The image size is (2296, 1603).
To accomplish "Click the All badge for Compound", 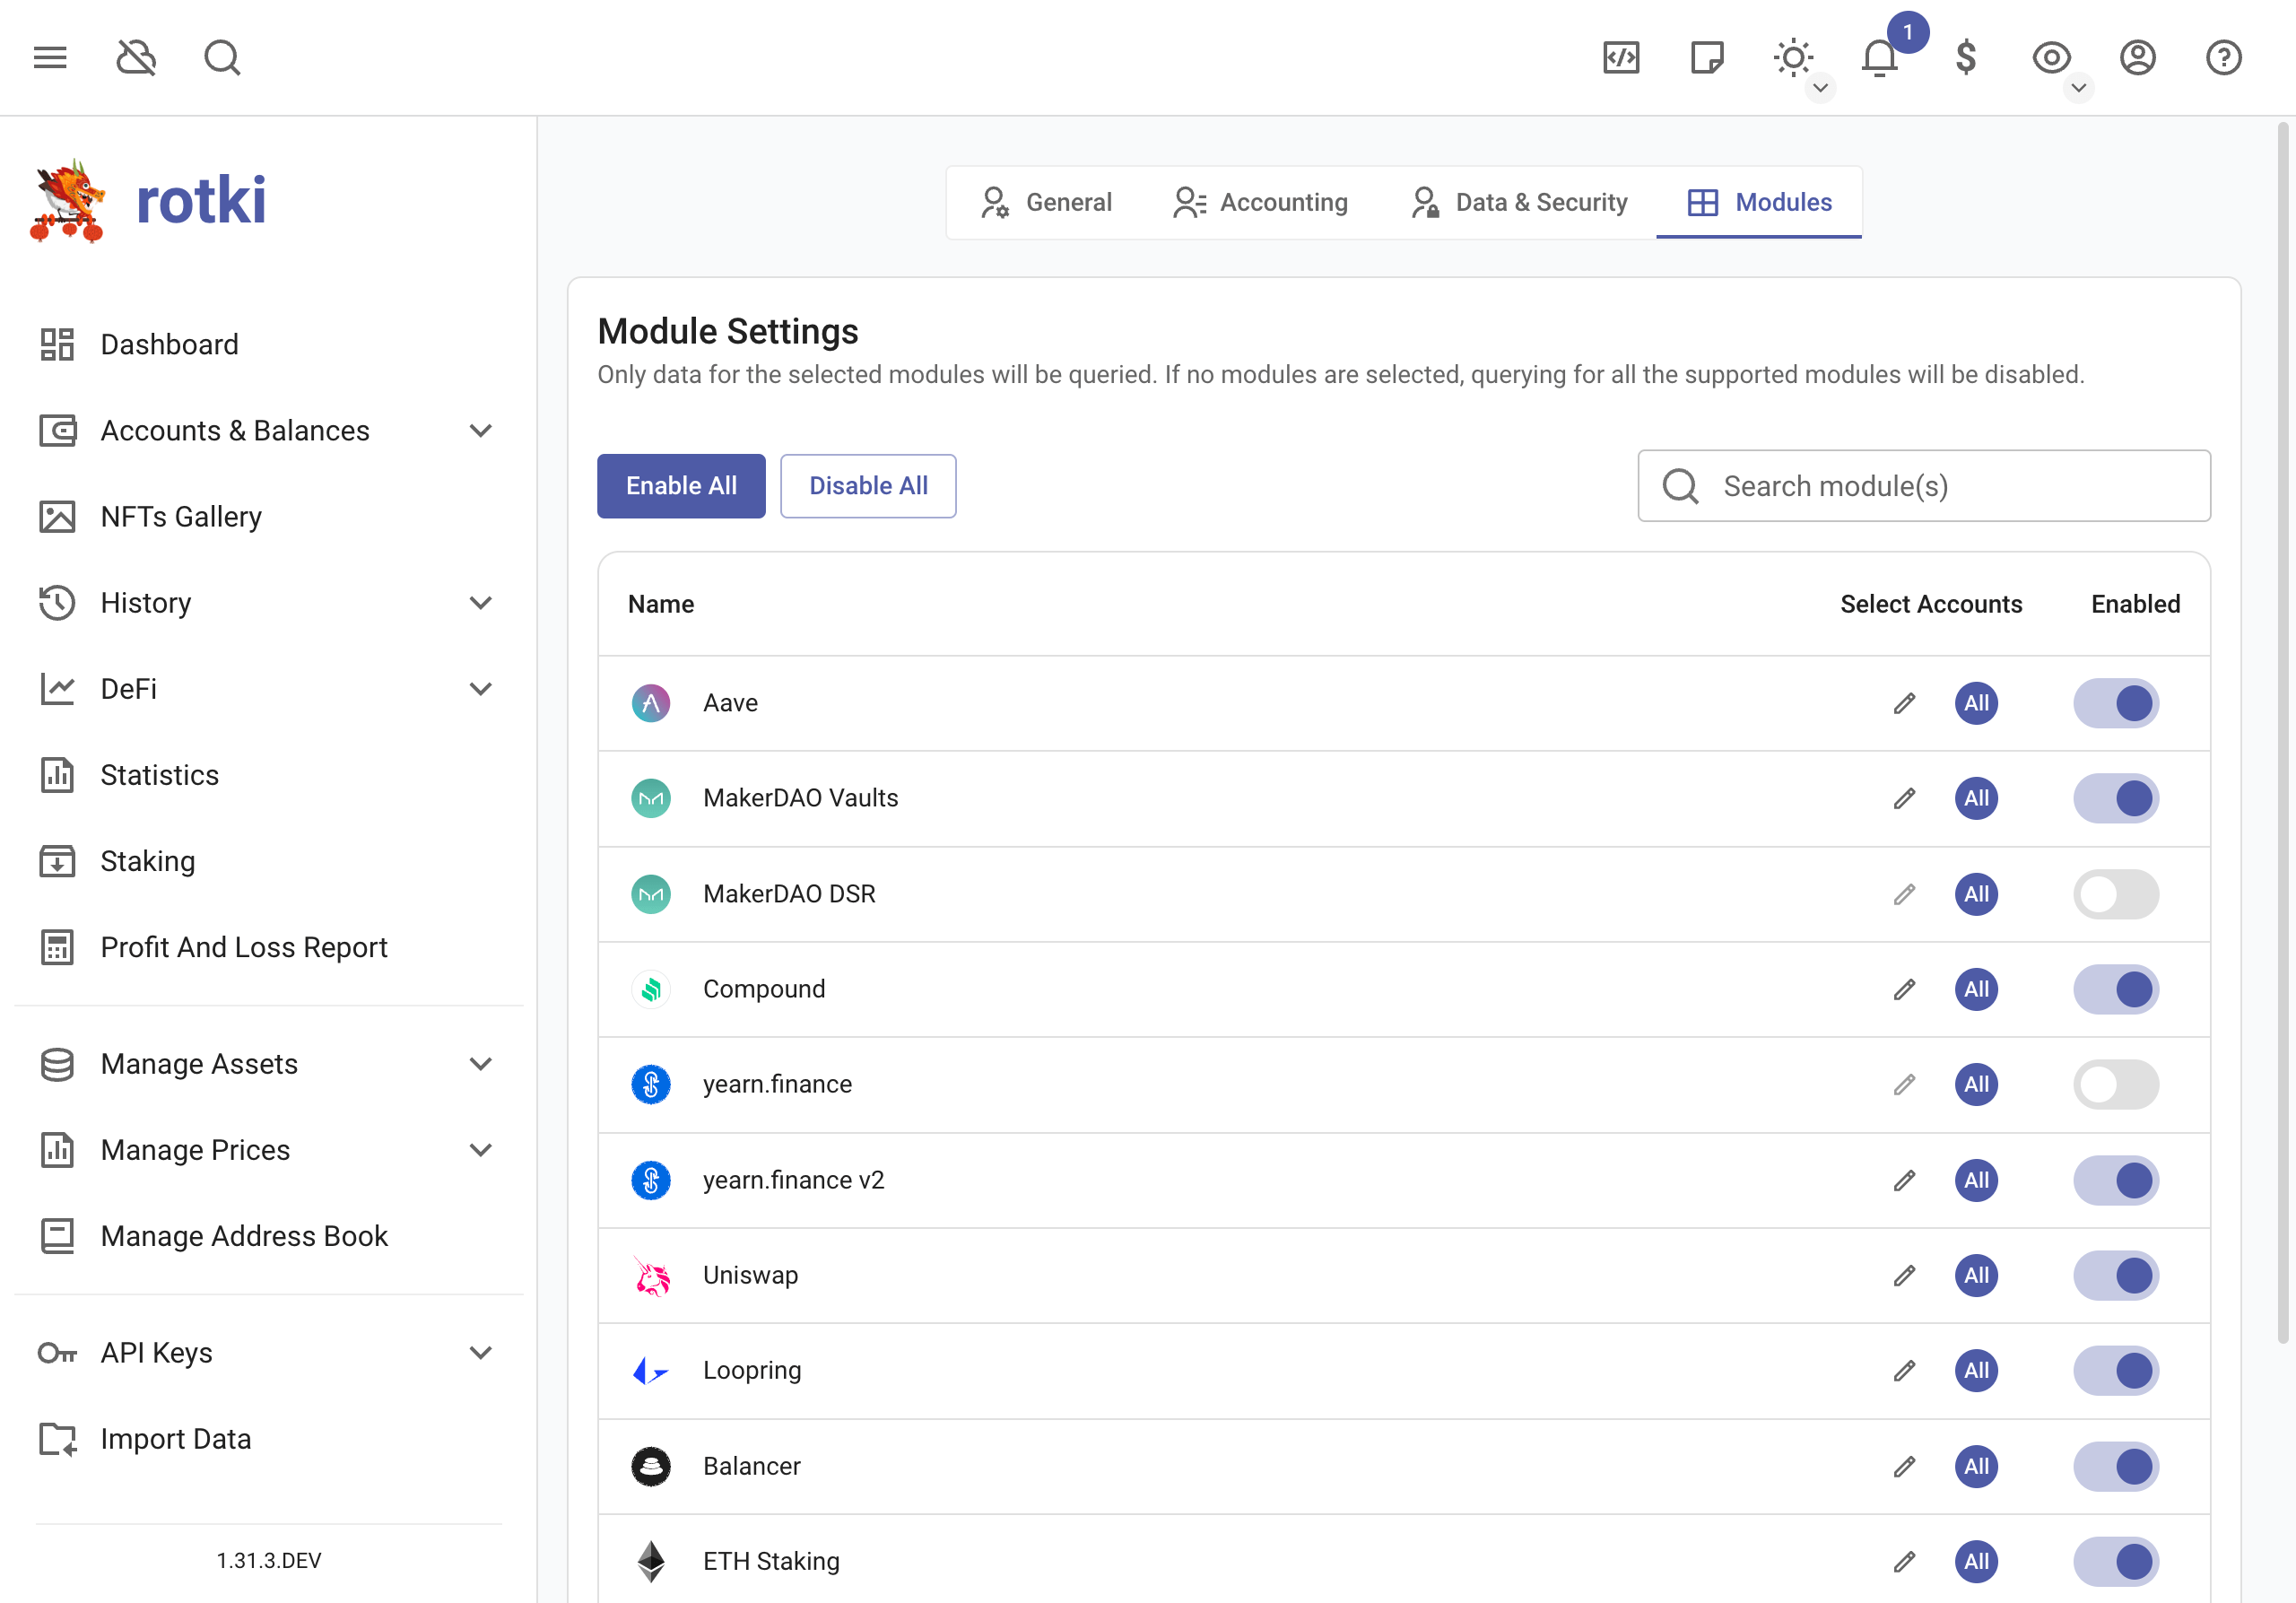I will click(1976, 989).
